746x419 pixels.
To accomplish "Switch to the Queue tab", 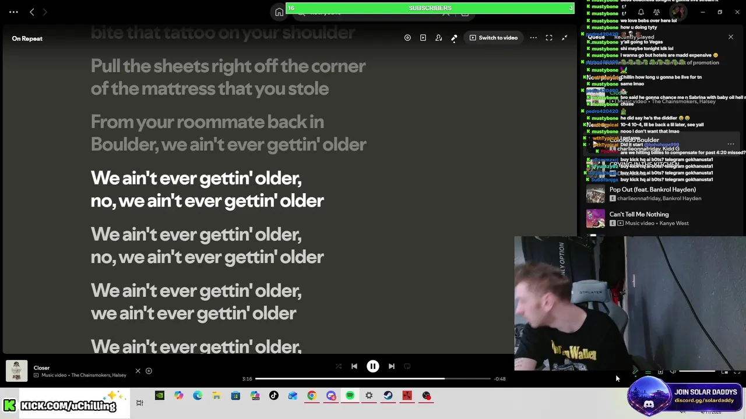I will (x=596, y=37).
